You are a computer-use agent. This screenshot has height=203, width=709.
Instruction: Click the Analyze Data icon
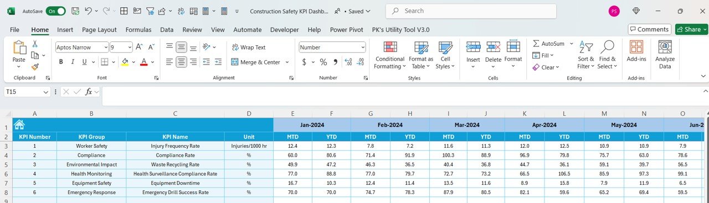pos(665,55)
